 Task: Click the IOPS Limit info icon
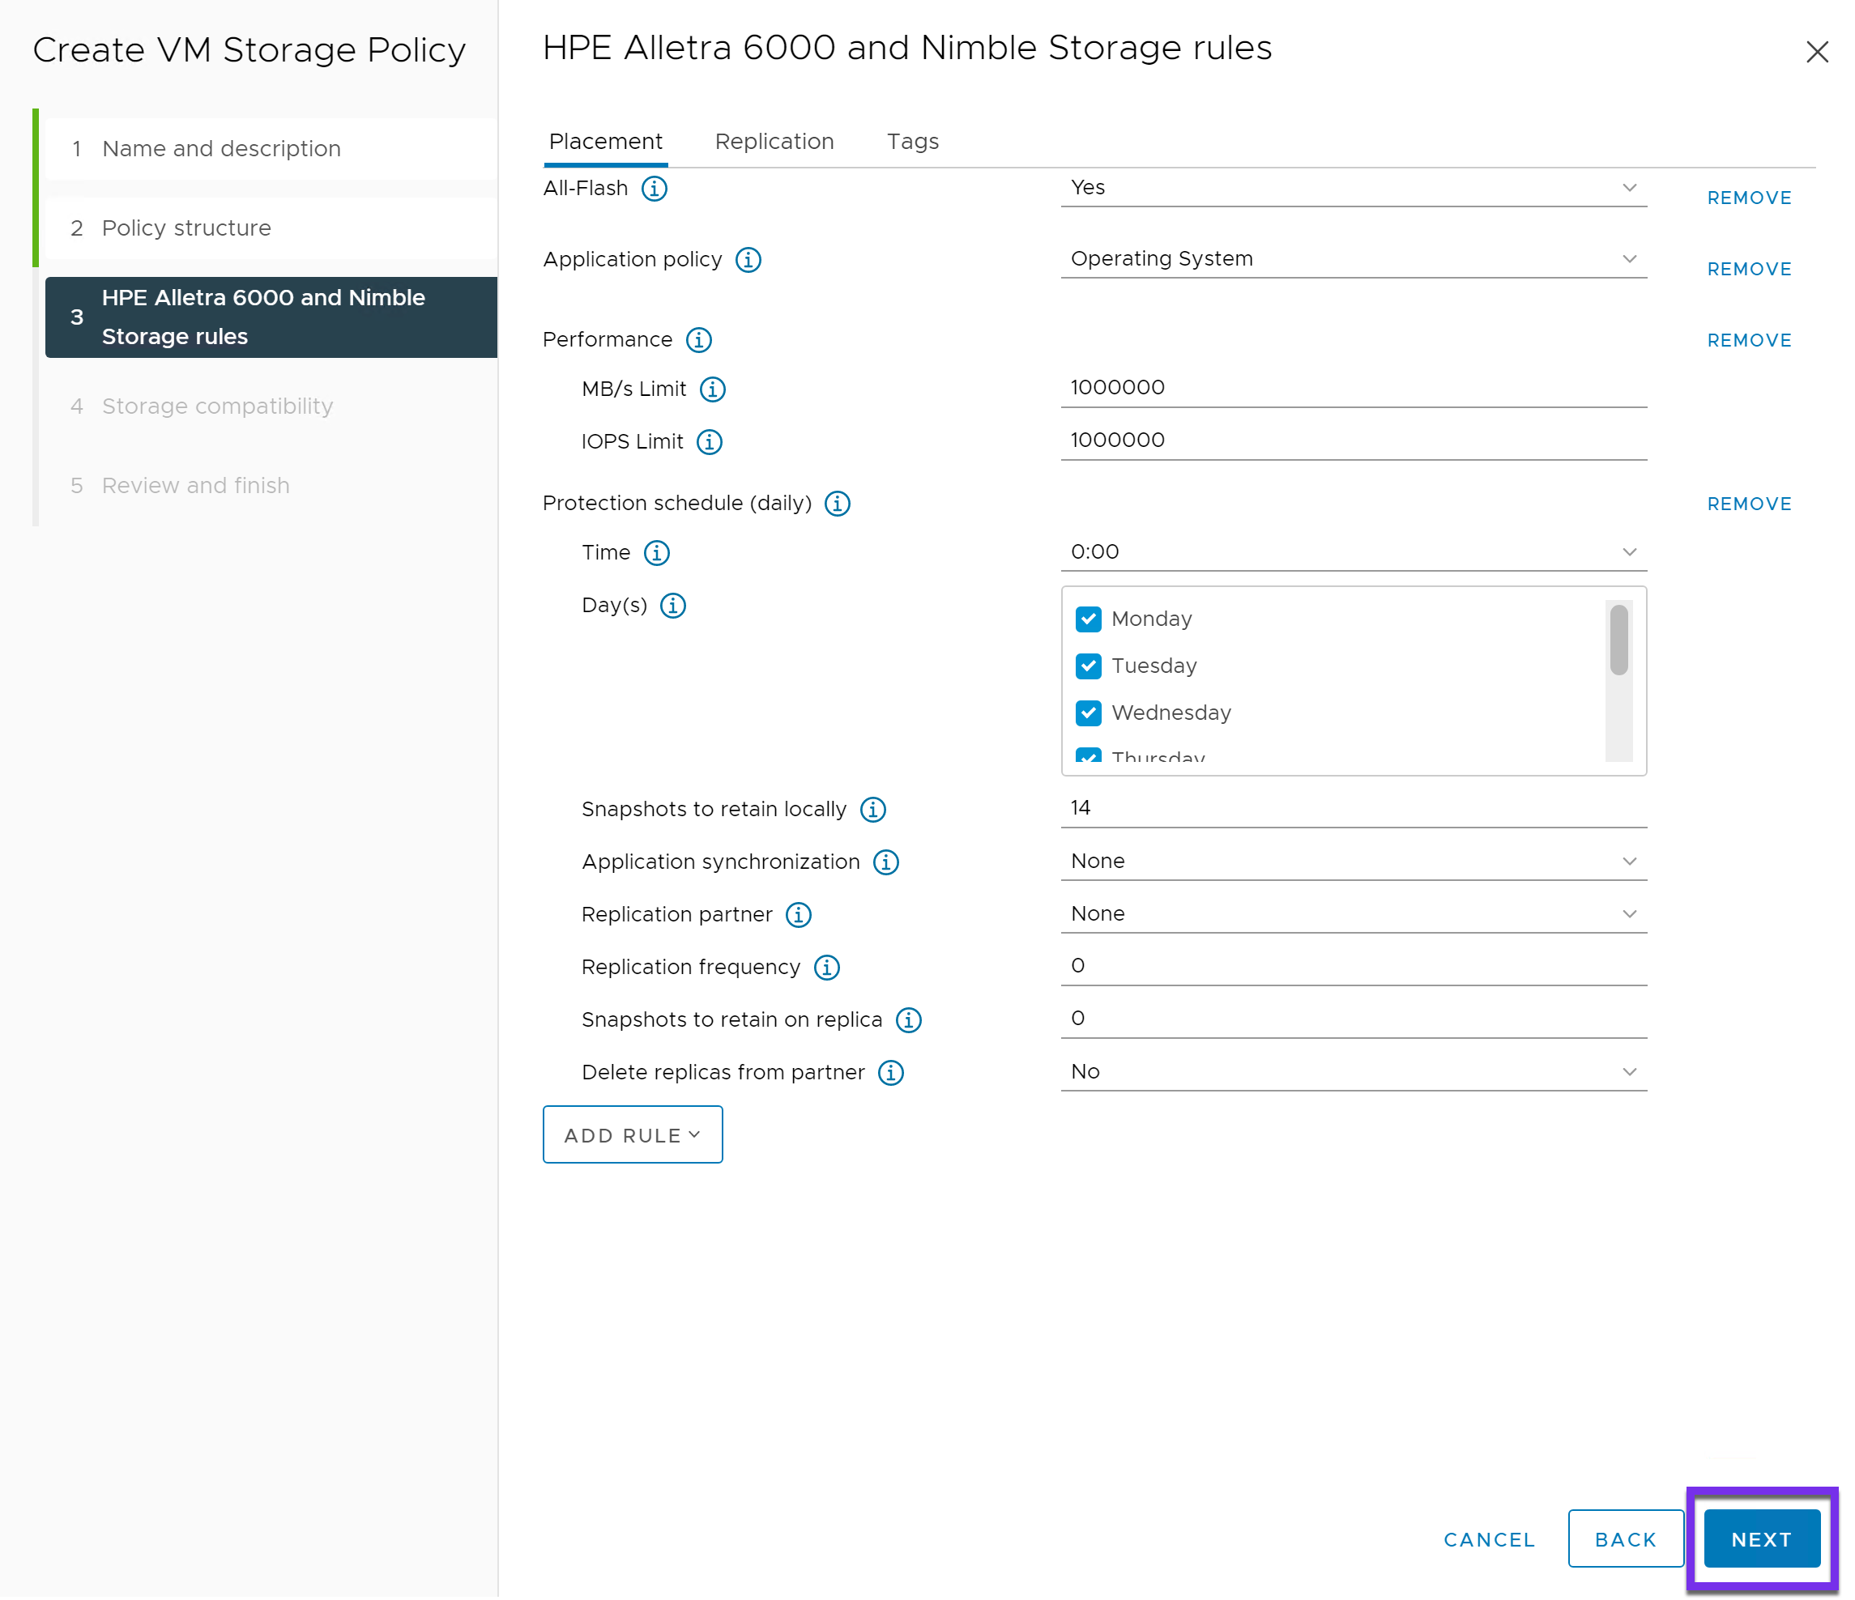[x=709, y=442]
